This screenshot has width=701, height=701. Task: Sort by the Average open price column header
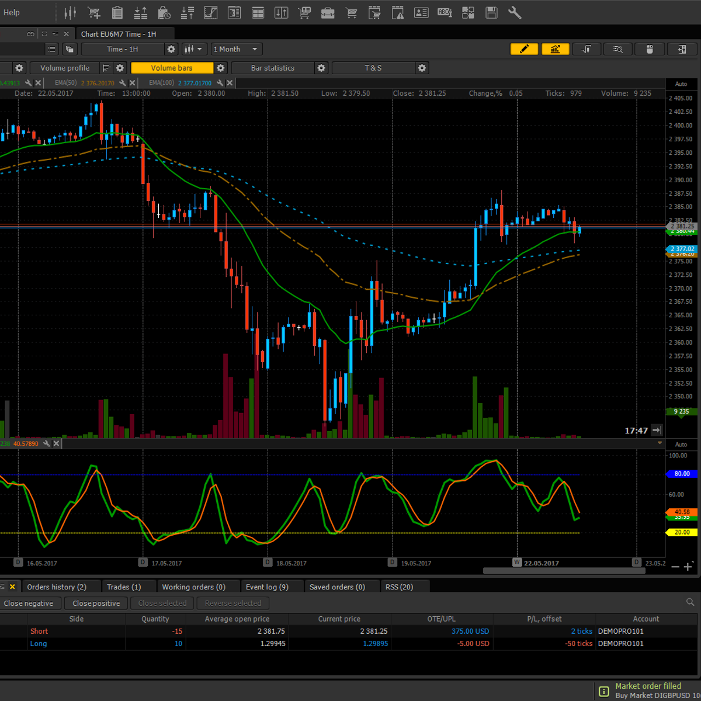237,619
